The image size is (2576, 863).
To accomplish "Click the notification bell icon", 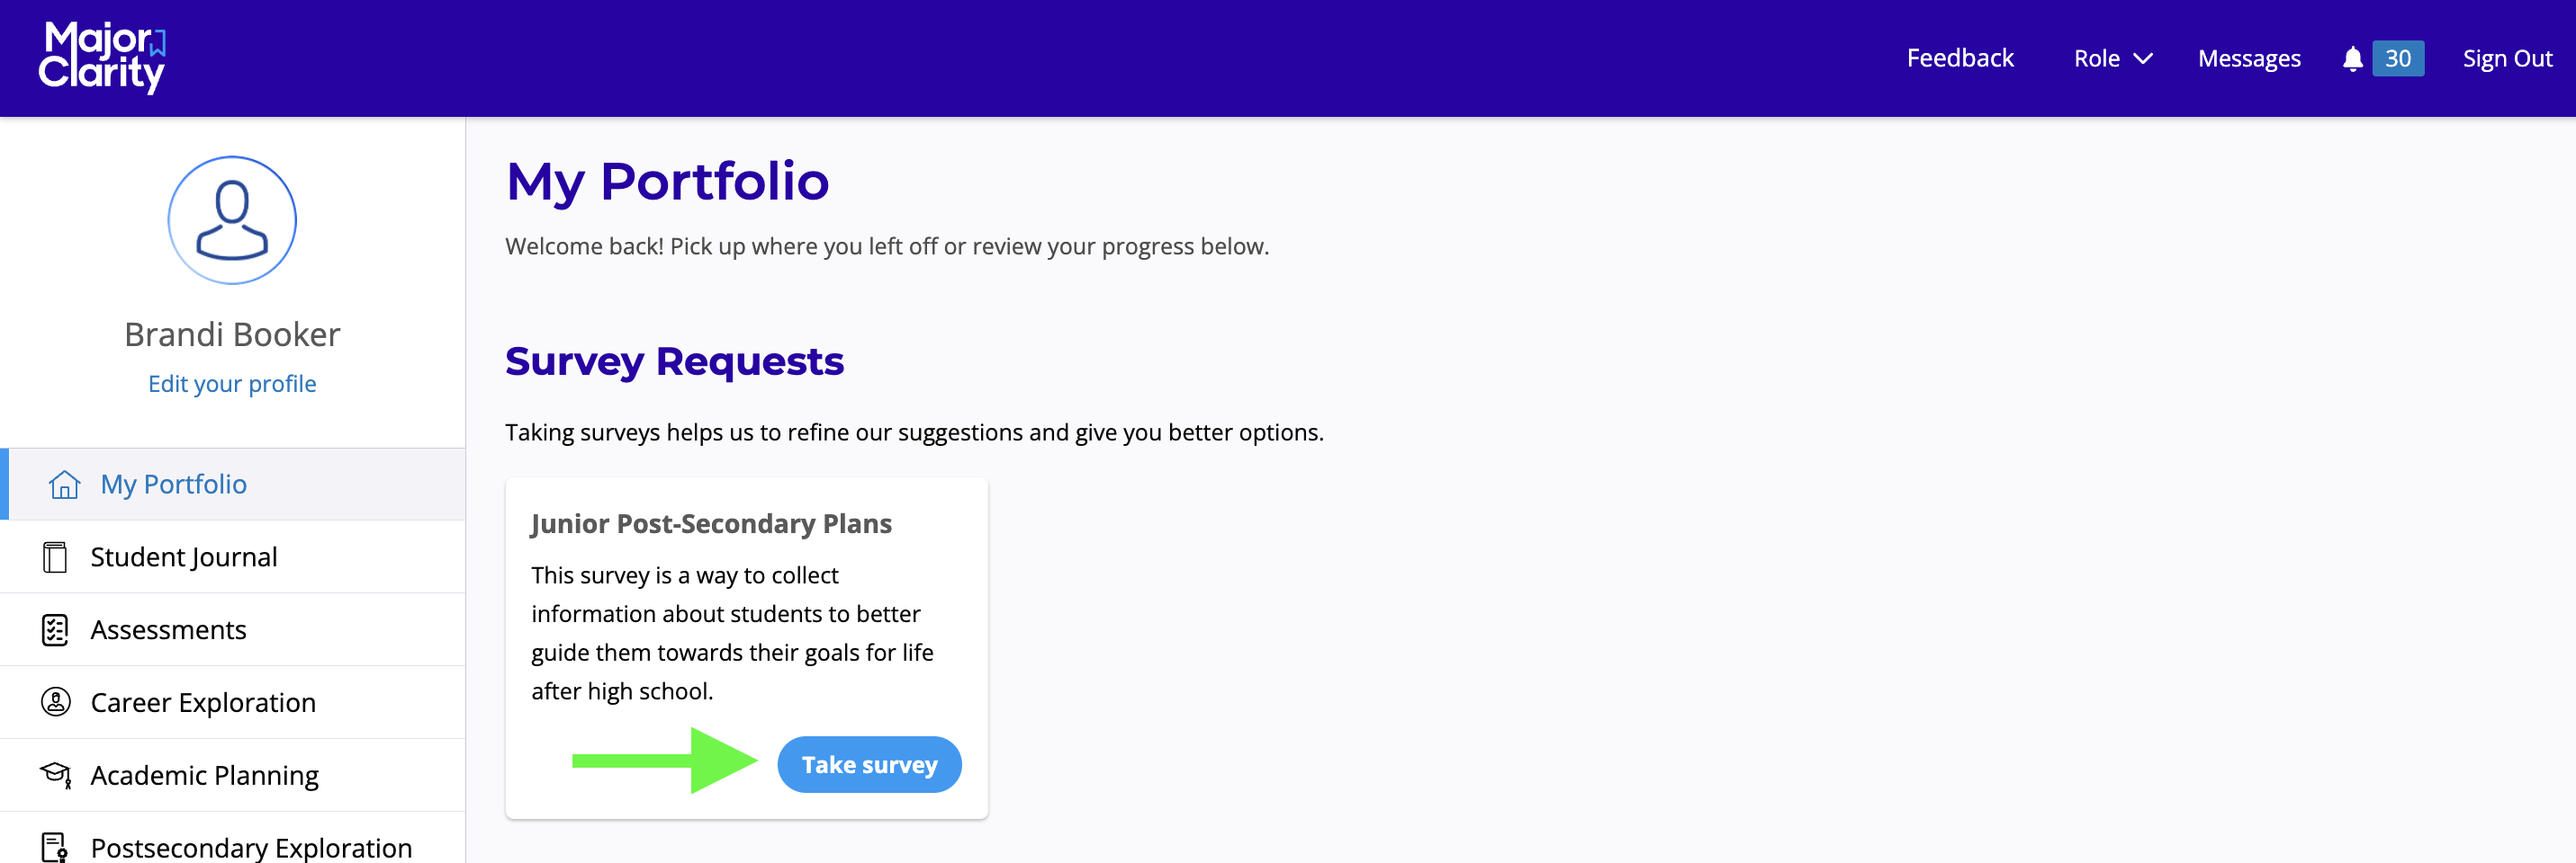I will pyautogui.click(x=2352, y=59).
